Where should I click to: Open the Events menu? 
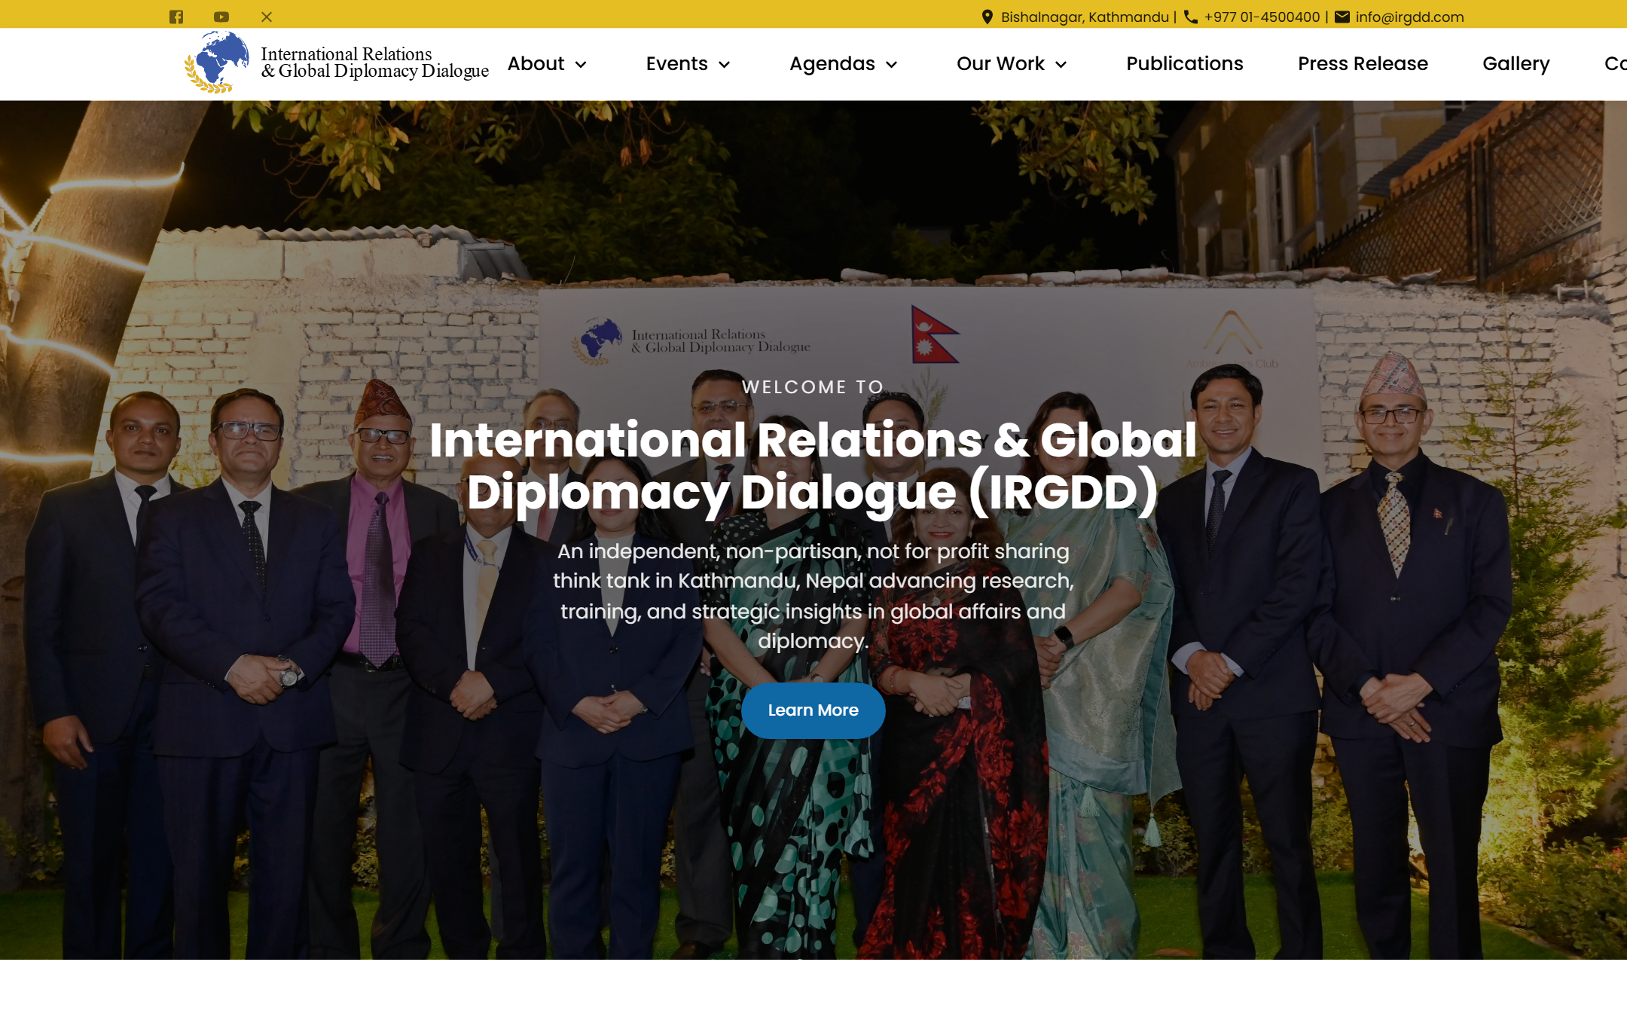coord(677,63)
